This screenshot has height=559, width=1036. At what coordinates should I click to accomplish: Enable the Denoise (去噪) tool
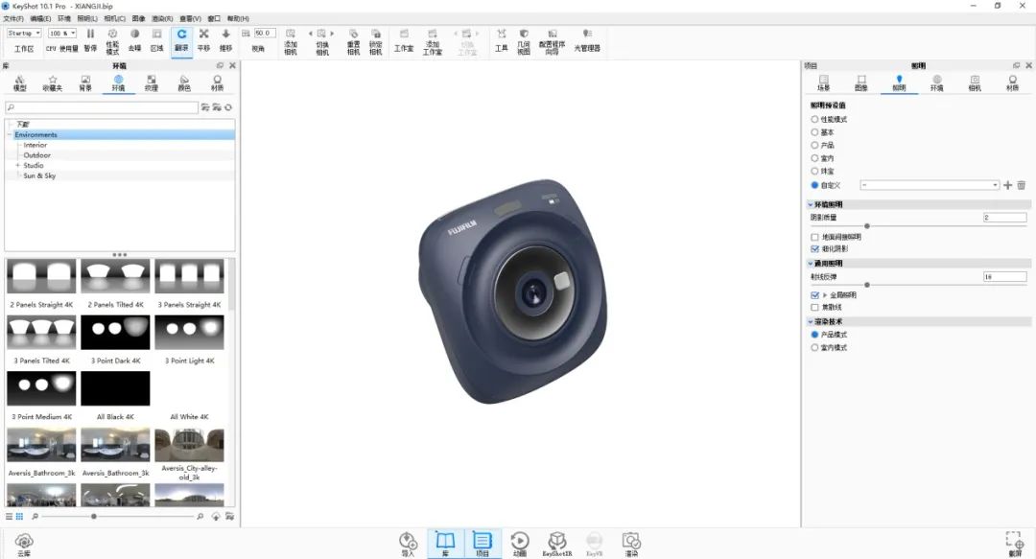(134, 40)
